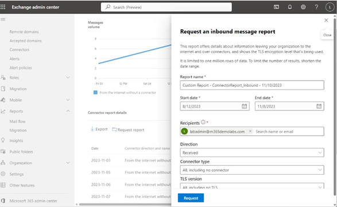Remove labadmin@m365demolabs.com recipient chip
This screenshot has width=337, height=207.
[250, 131]
